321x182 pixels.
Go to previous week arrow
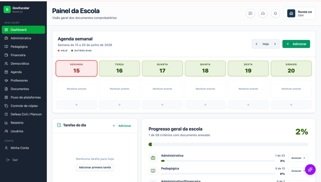point(257,44)
